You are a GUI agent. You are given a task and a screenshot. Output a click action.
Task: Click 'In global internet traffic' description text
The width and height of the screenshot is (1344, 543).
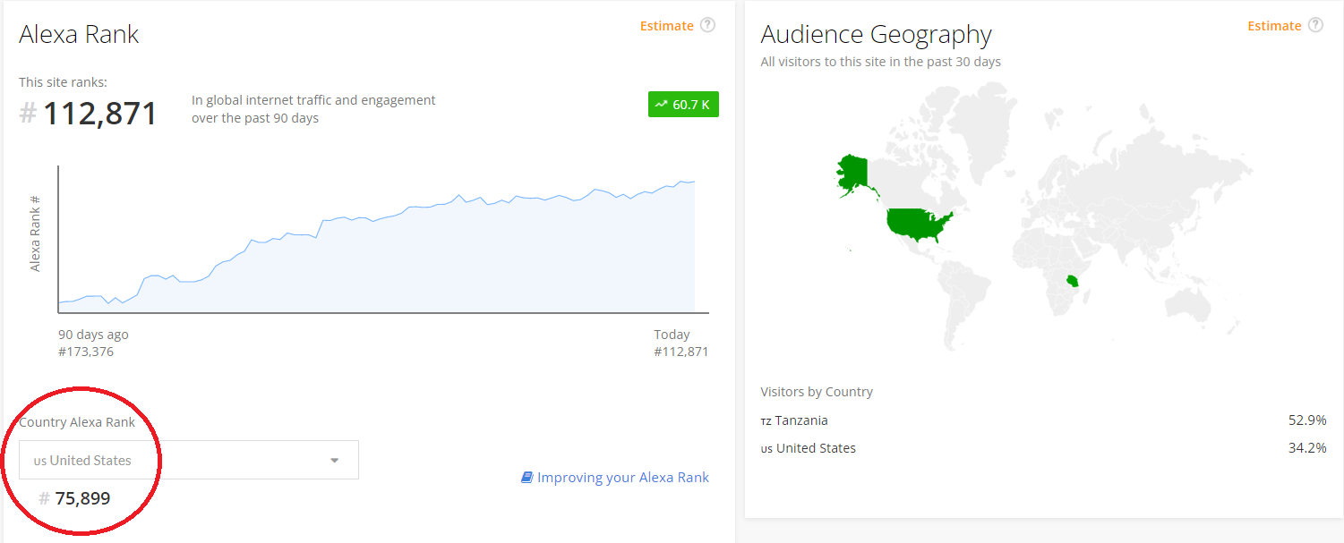(x=313, y=109)
